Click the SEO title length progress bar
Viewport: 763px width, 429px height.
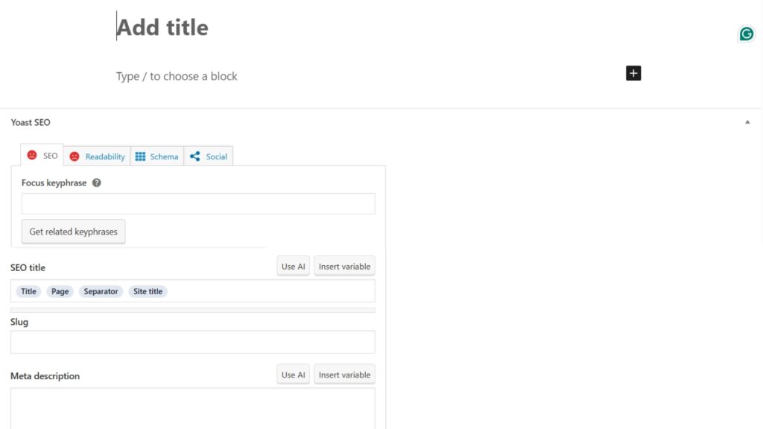(192, 310)
